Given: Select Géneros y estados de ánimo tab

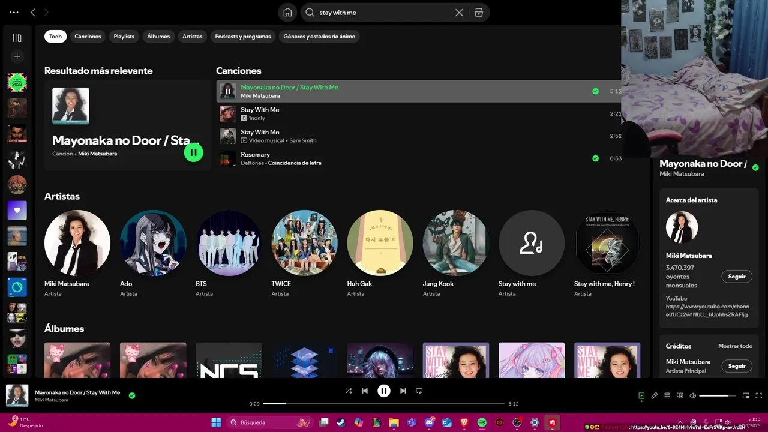Looking at the screenshot, I should click(319, 37).
